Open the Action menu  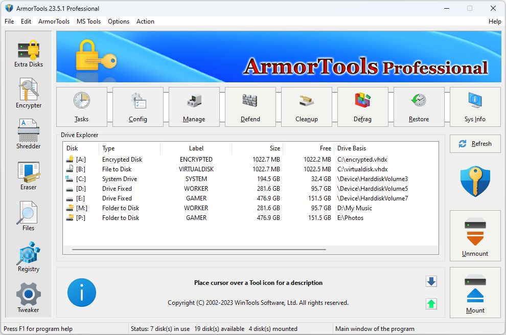pos(145,21)
